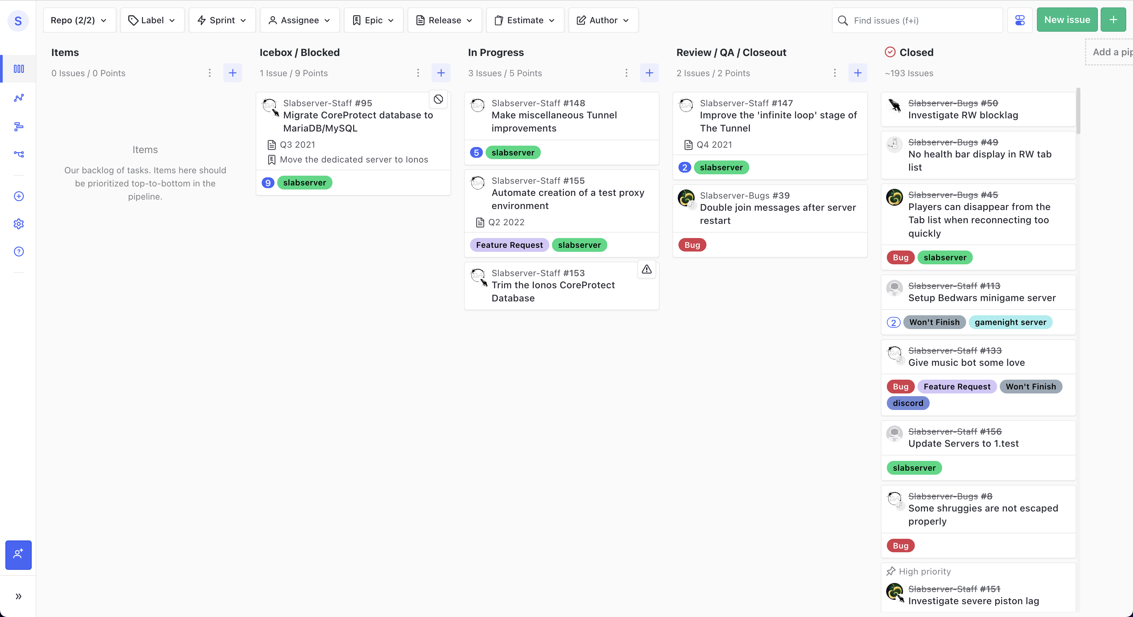
Task: Open the workflows icon in sidebar
Action: (19, 154)
